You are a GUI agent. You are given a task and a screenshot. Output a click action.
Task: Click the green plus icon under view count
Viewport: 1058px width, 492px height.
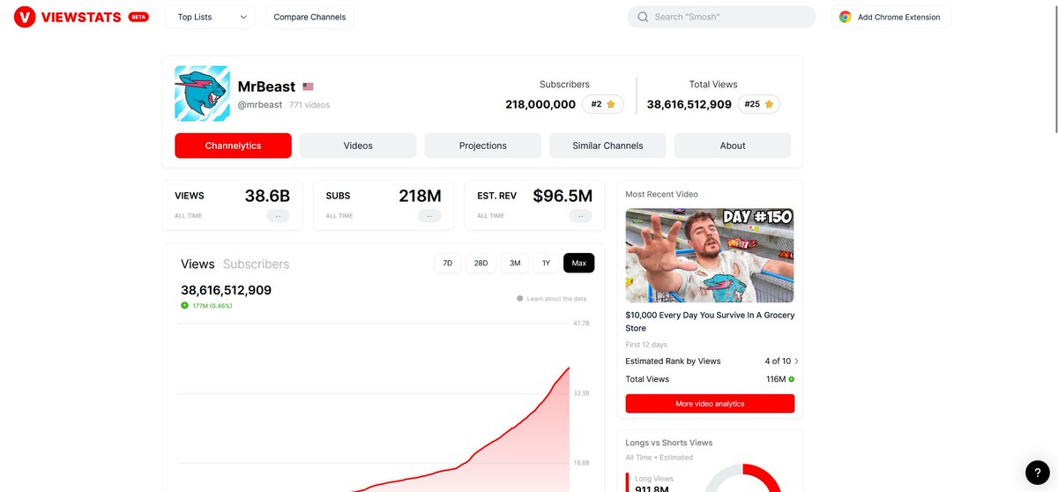click(184, 305)
